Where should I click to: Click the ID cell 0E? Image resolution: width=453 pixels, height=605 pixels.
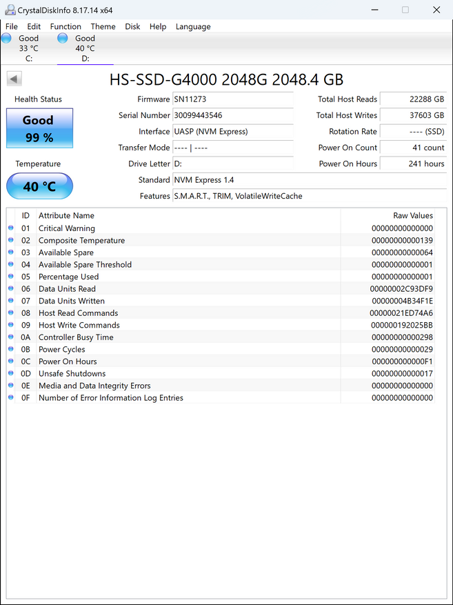[x=26, y=386]
